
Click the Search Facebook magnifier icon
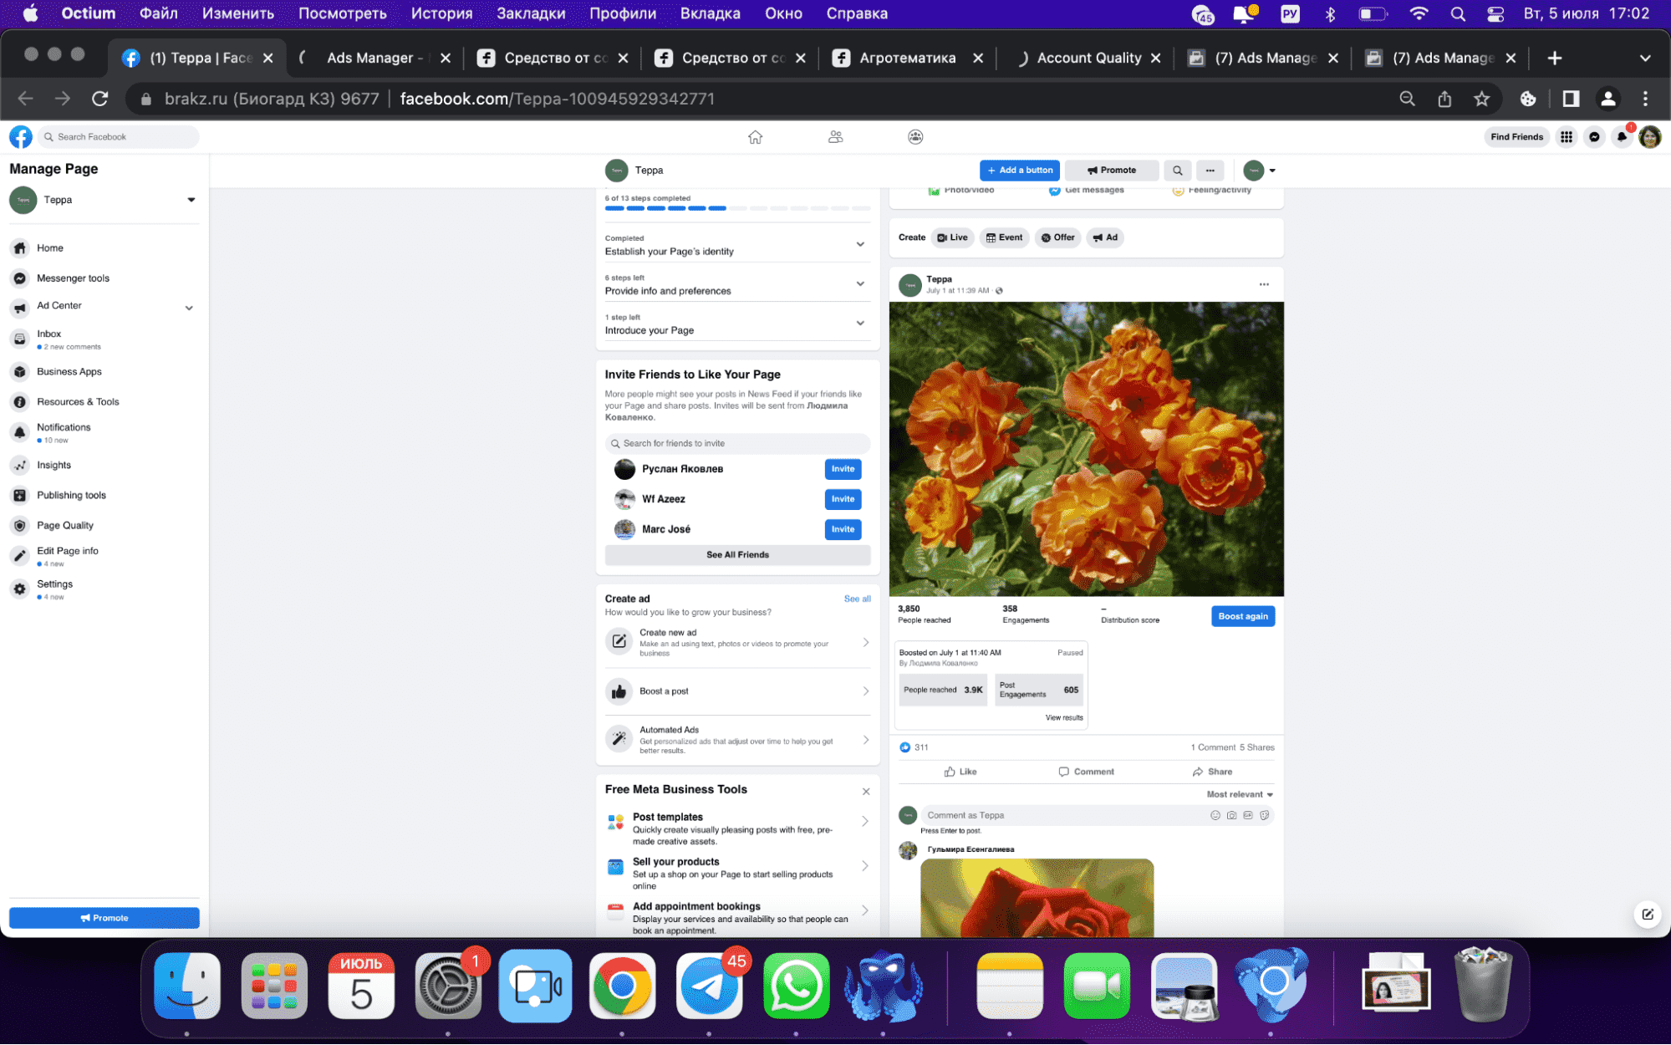tap(48, 136)
